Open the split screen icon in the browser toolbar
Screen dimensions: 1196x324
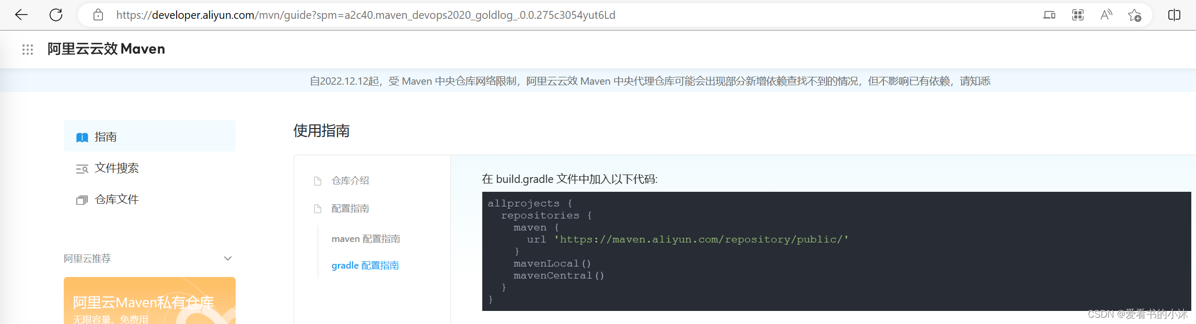1174,15
